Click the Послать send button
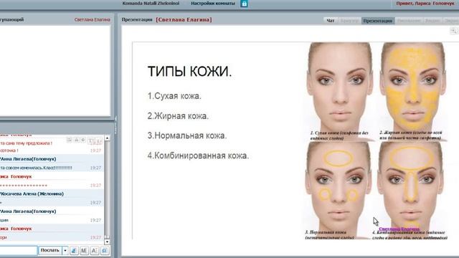459x258 pixels. tap(49, 250)
